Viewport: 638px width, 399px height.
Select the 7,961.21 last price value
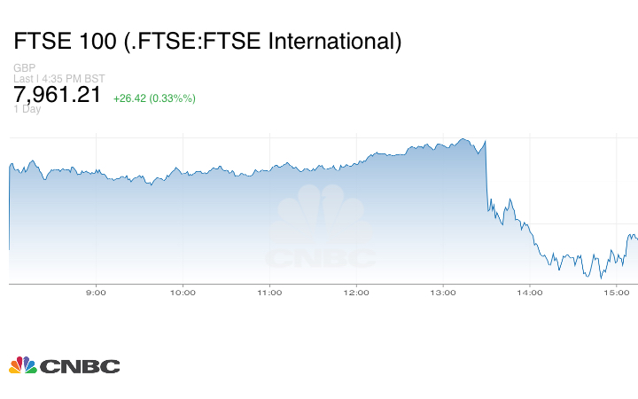coord(58,95)
